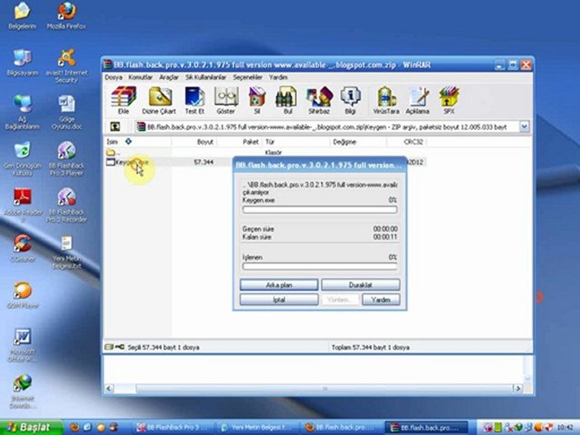Click the Test Et toolbar icon
Viewport: 580px width, 435px height.
coord(195,100)
